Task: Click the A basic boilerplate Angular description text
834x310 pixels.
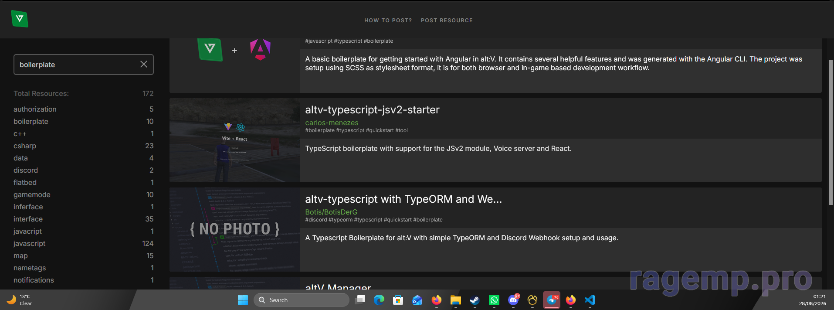Action: [x=553, y=64]
